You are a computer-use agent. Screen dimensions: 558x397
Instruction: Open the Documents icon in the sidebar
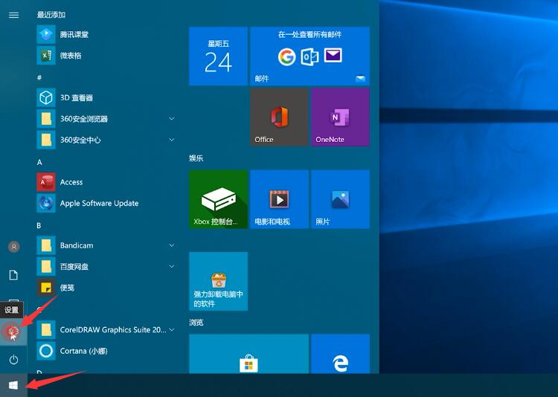pos(13,275)
